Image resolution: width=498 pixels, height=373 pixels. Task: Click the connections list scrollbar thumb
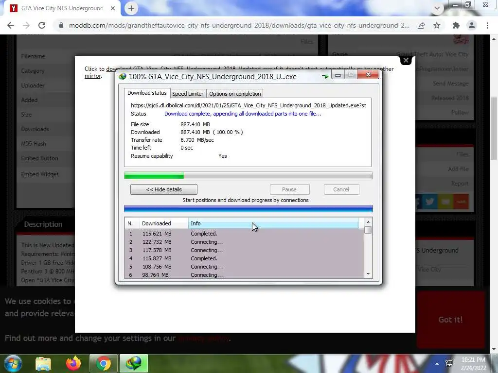368,230
